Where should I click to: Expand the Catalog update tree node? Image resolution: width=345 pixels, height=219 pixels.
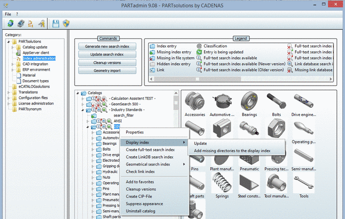point(13,47)
